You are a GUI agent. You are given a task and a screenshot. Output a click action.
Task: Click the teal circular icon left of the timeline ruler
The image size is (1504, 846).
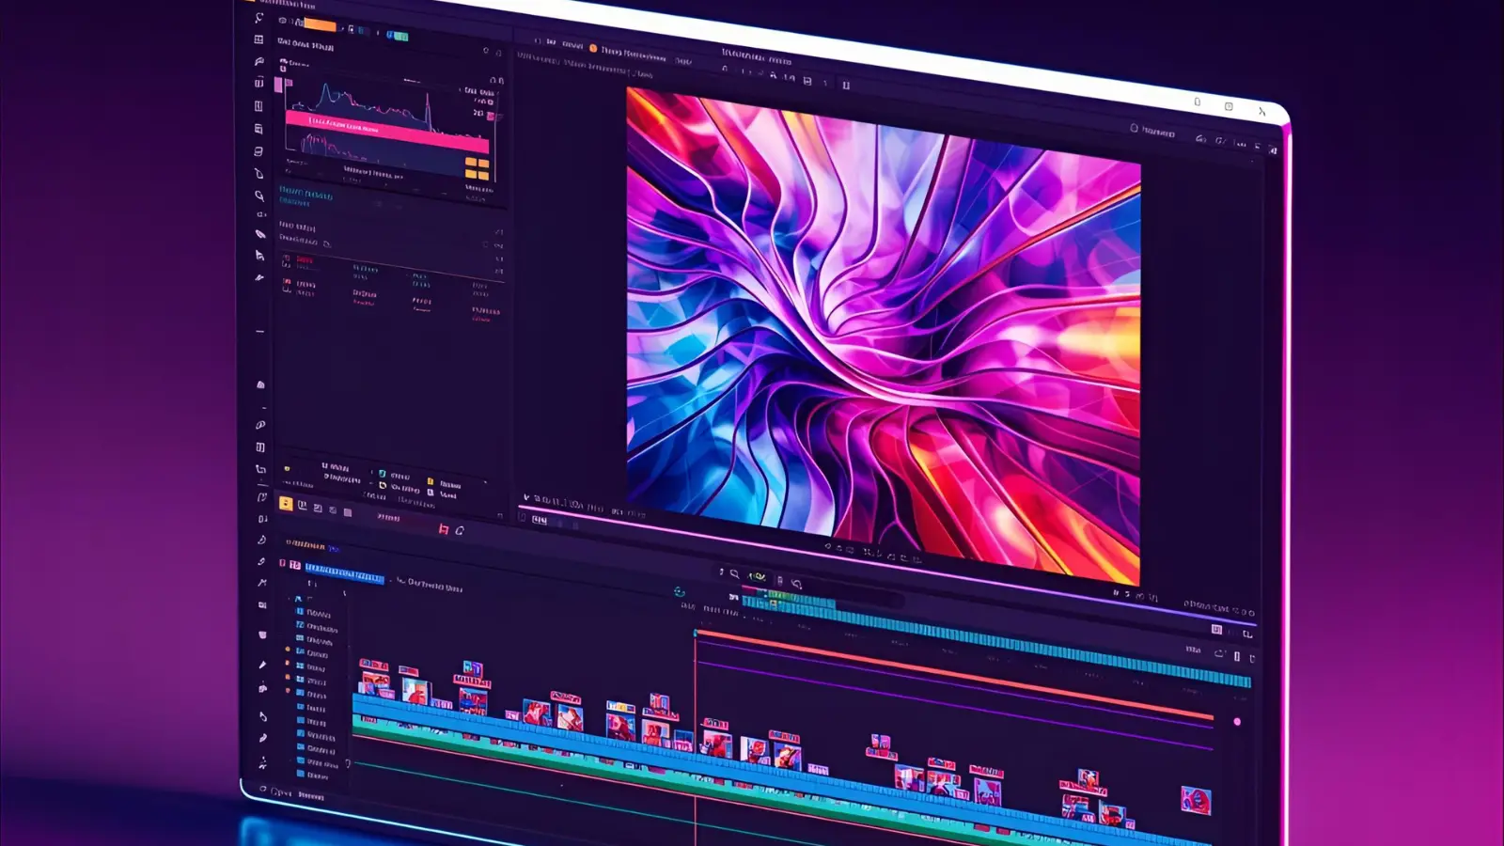[679, 592]
